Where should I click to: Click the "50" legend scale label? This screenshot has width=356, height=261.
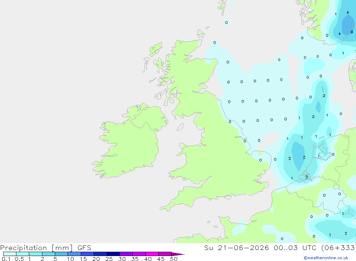(x=174, y=259)
